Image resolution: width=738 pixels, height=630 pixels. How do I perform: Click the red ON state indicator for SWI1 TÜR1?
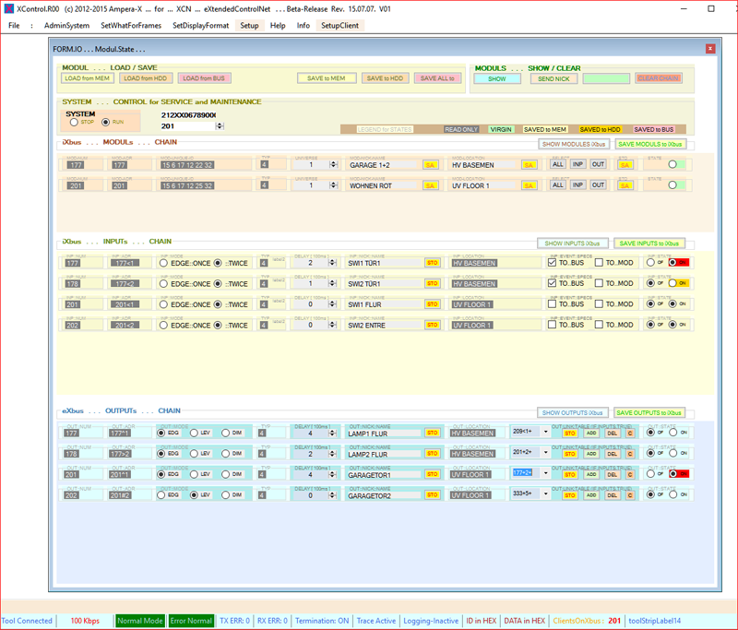678,263
